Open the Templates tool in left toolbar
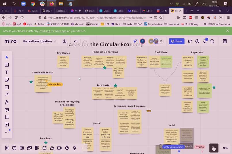 (x=7, y=65)
